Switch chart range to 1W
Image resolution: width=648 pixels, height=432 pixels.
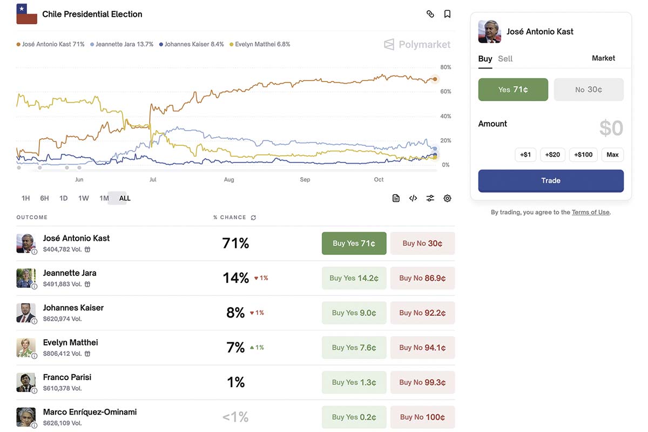pos(84,198)
